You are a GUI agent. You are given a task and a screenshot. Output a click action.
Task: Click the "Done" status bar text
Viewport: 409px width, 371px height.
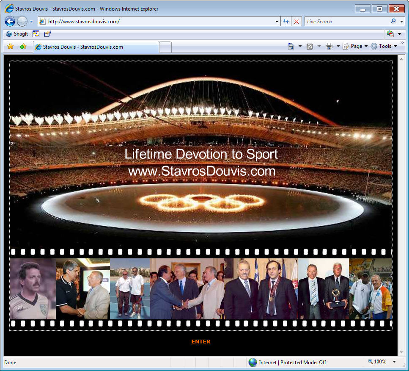tap(10, 363)
